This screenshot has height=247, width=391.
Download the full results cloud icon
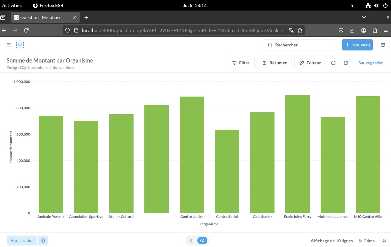pyautogui.click(x=384, y=240)
